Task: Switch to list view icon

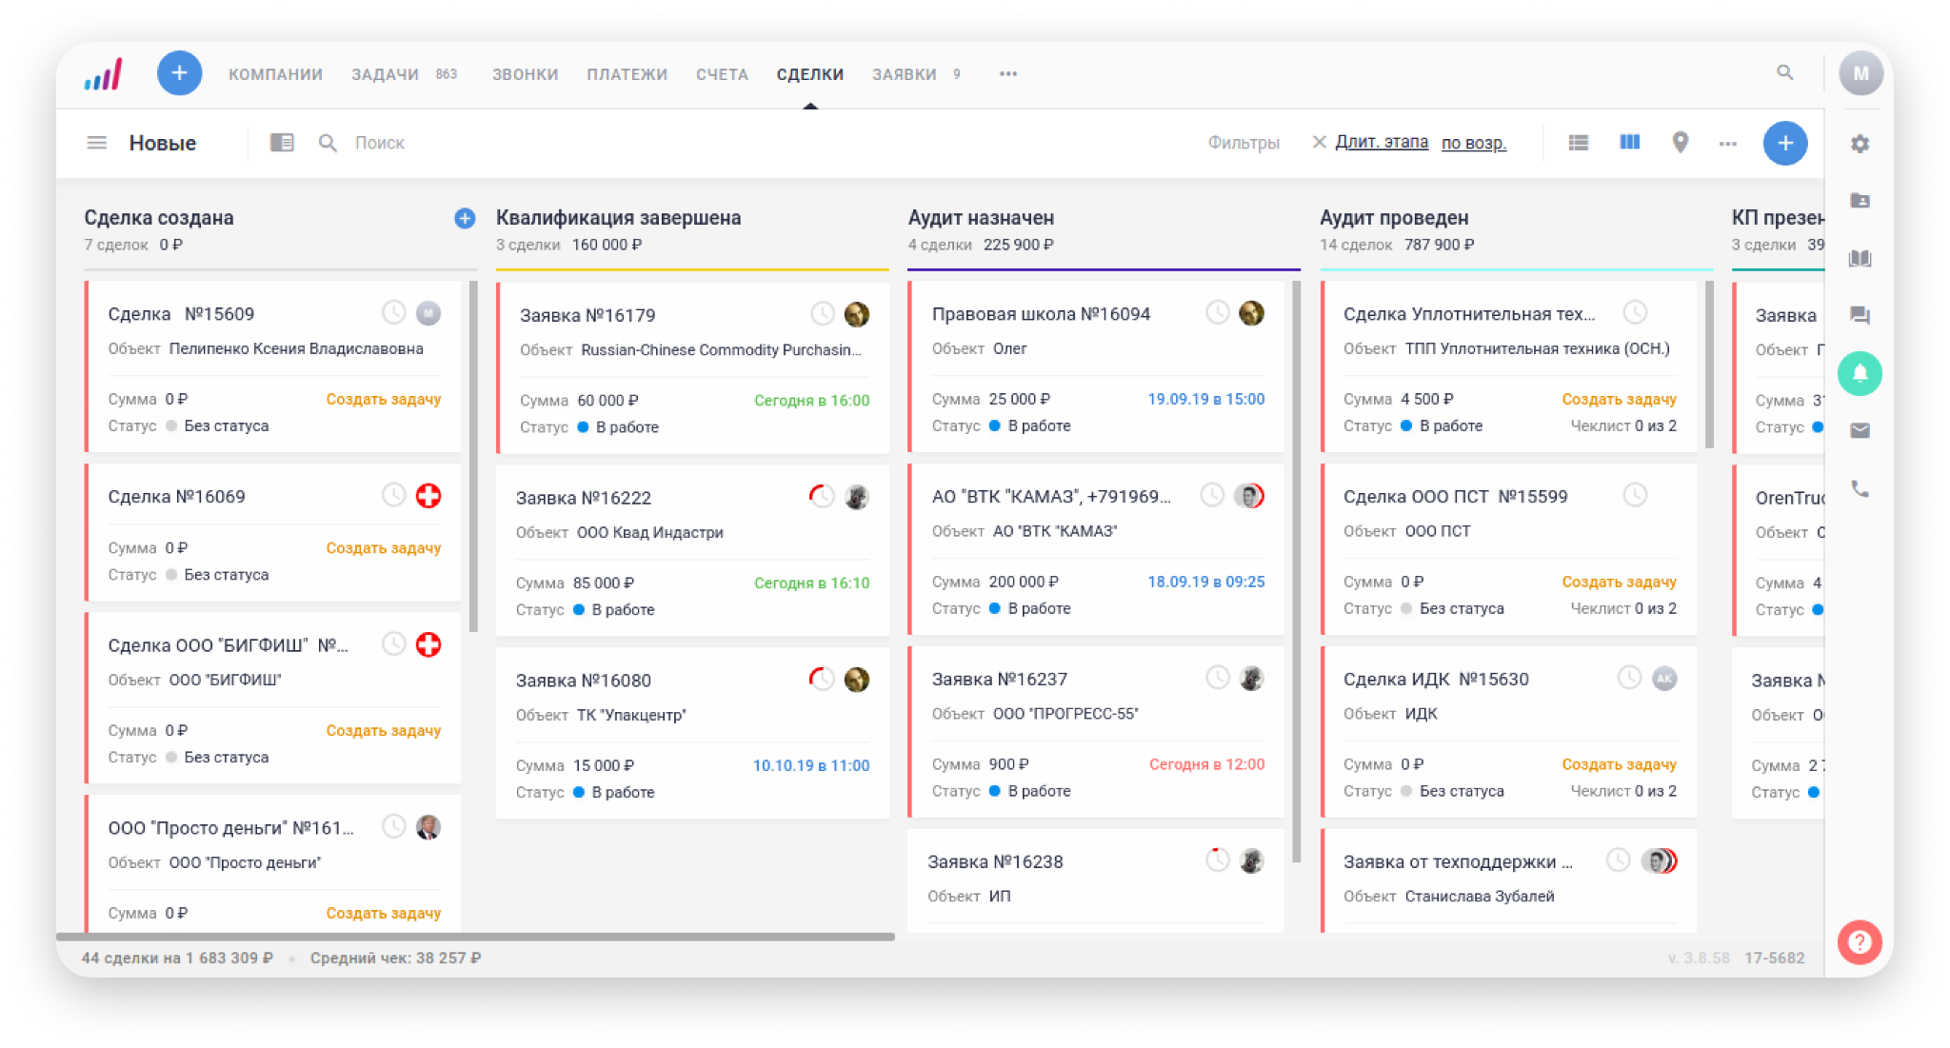Action: coord(1579,143)
